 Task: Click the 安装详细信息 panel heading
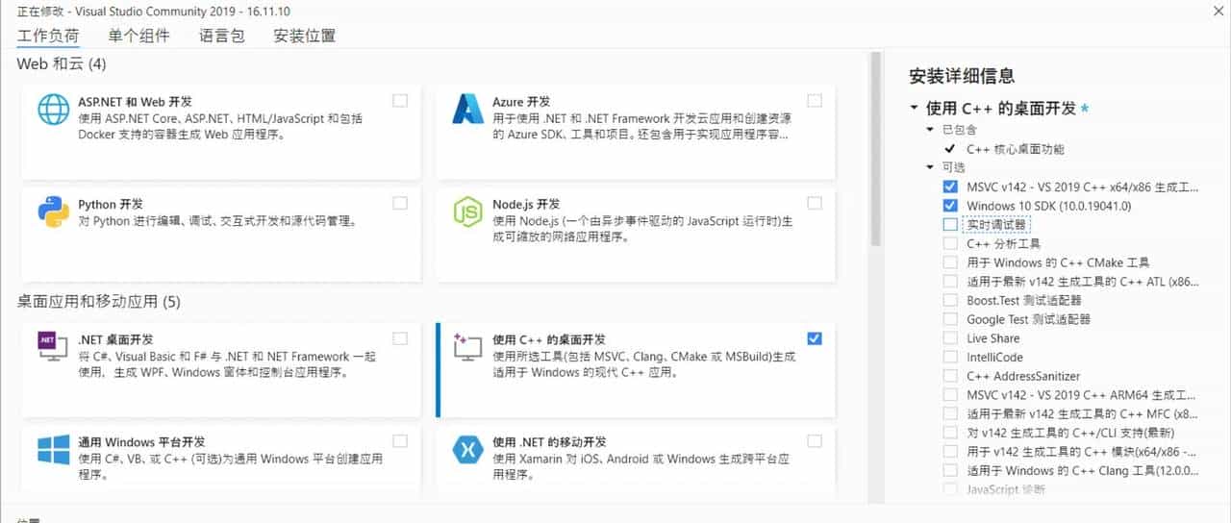click(962, 76)
